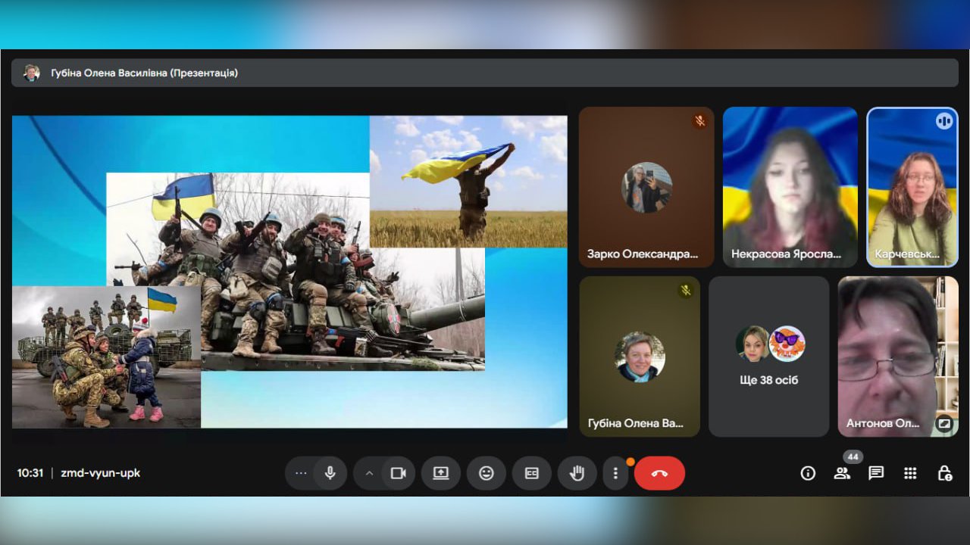Toggle the camera button
The width and height of the screenshot is (970, 545).
tap(398, 473)
